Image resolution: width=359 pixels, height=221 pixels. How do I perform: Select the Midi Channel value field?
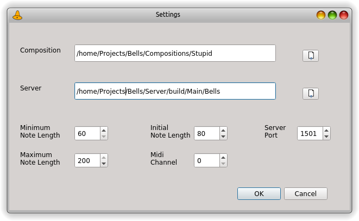(207, 160)
